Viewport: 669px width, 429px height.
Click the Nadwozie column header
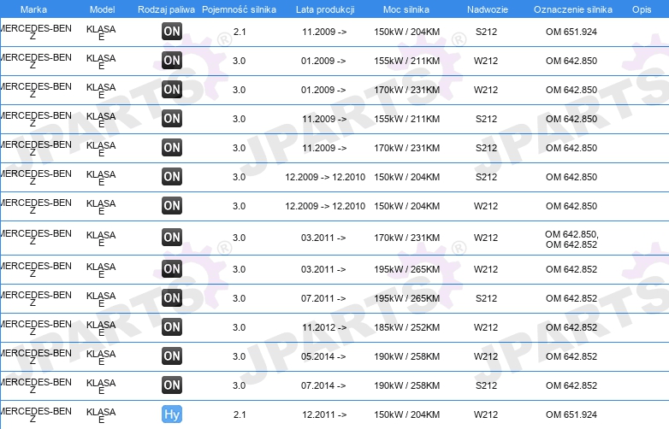click(x=488, y=9)
